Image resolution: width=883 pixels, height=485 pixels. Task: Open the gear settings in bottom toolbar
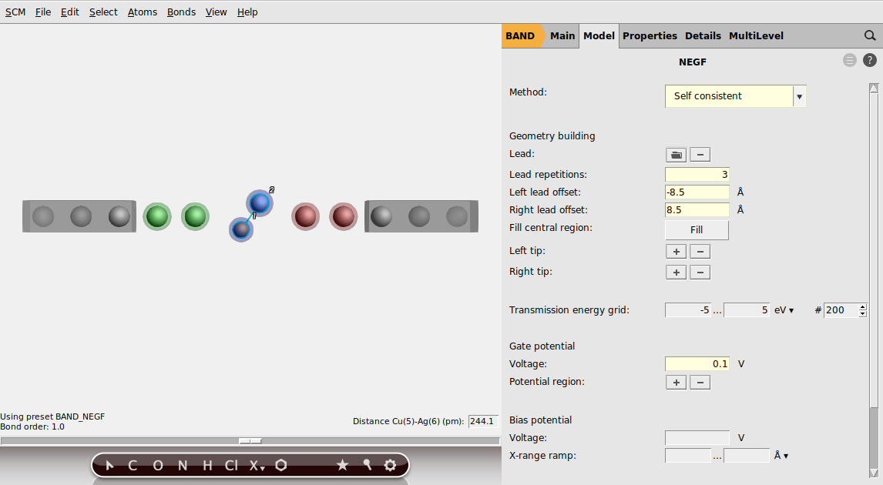coord(390,465)
